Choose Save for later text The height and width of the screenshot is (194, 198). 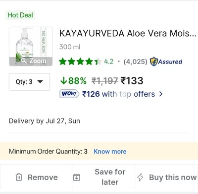(x=110, y=177)
